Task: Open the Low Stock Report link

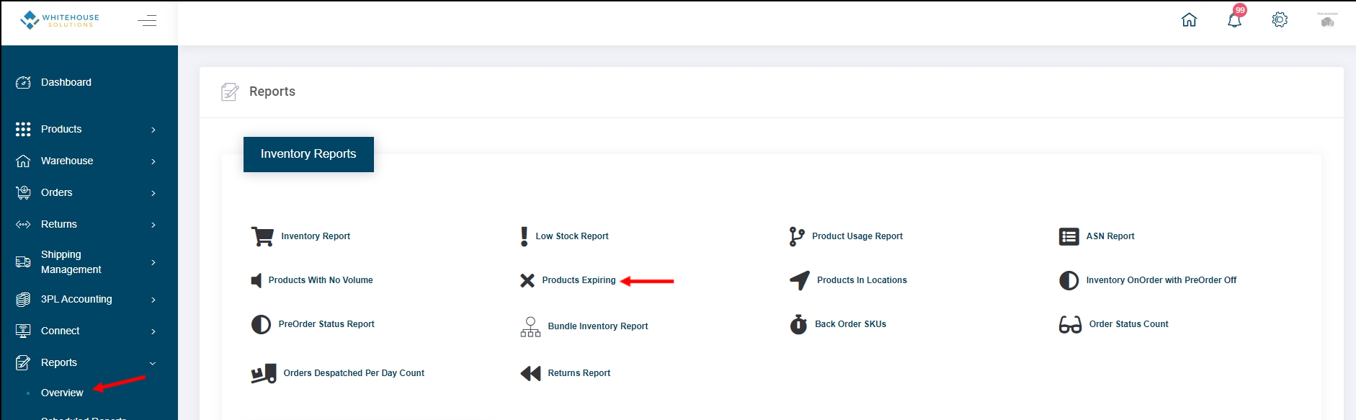Action: coord(572,236)
